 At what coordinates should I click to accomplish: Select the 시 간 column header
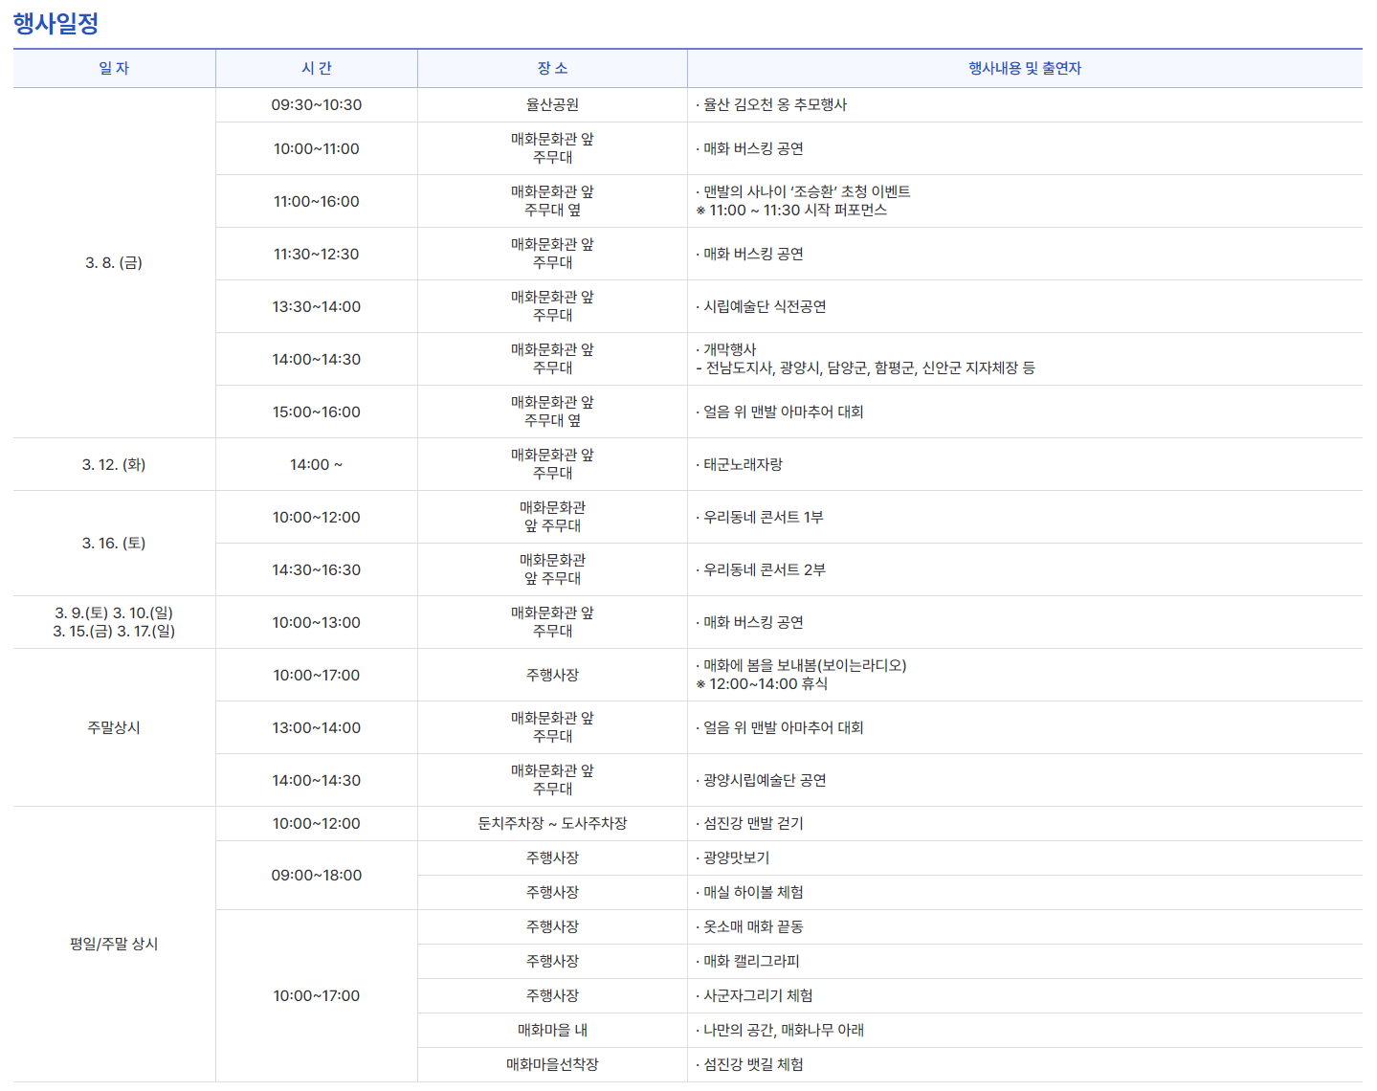[317, 68]
